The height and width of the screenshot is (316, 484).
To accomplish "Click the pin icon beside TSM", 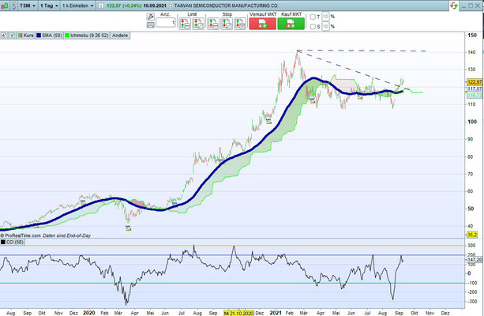I will [14, 6].
